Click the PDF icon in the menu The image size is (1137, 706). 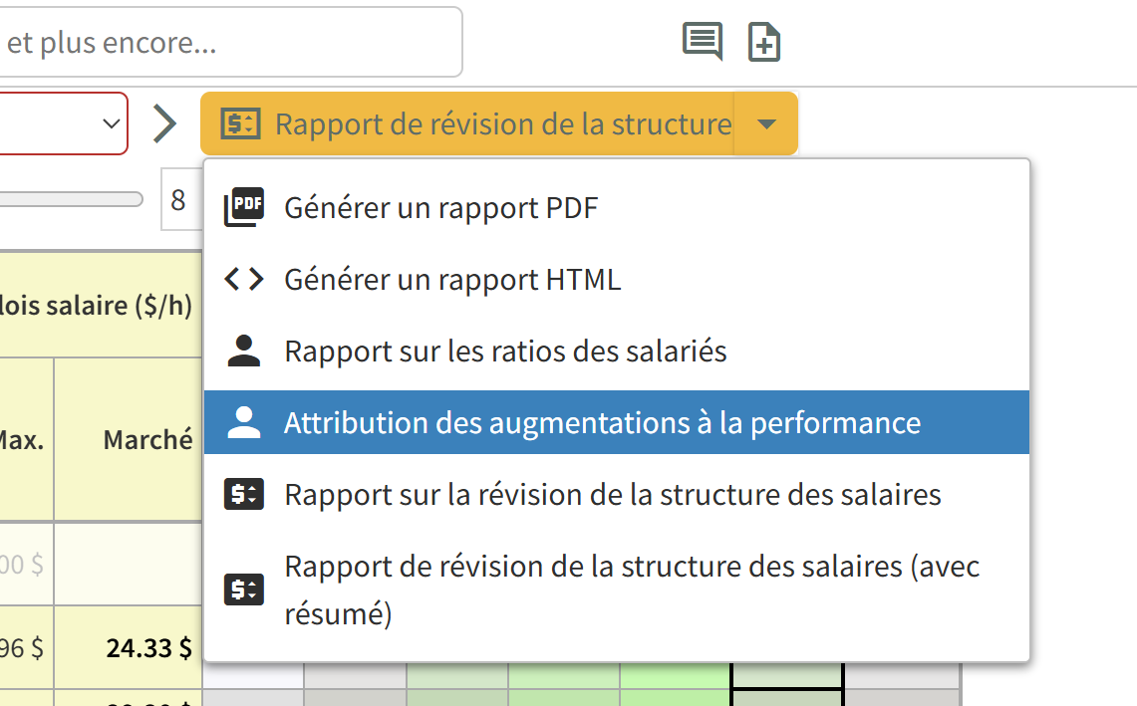coord(243,207)
